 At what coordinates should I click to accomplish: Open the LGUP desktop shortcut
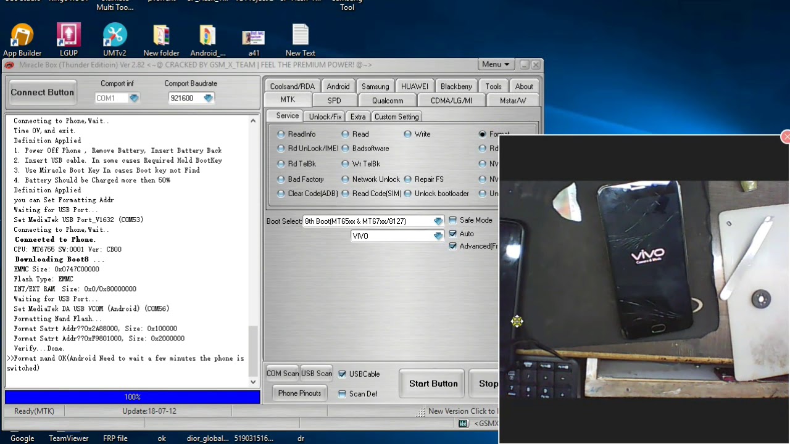69,40
